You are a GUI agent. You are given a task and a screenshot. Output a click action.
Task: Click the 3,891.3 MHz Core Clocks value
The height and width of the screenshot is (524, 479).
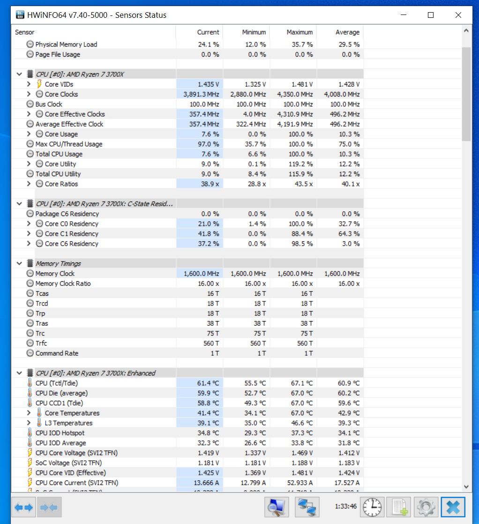(201, 94)
